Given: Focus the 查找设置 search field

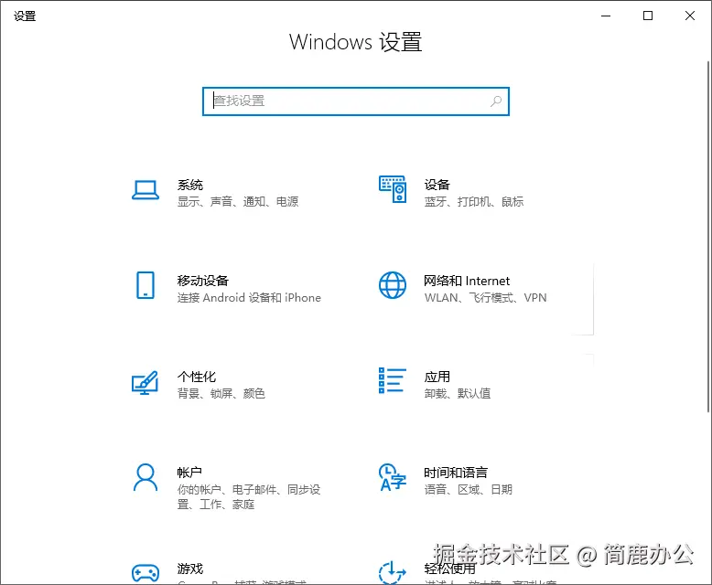Looking at the screenshot, I should [356, 101].
